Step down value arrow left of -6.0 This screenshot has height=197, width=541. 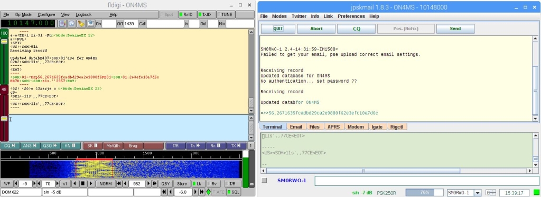coord(171,192)
